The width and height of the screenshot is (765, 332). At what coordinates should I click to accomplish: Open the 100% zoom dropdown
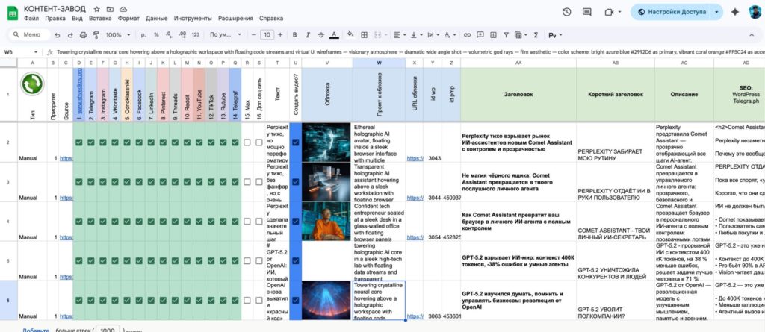pos(119,35)
